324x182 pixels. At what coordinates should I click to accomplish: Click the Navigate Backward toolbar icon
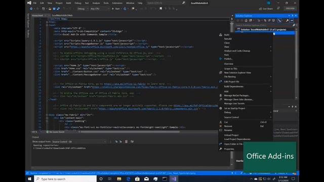point(31,9)
